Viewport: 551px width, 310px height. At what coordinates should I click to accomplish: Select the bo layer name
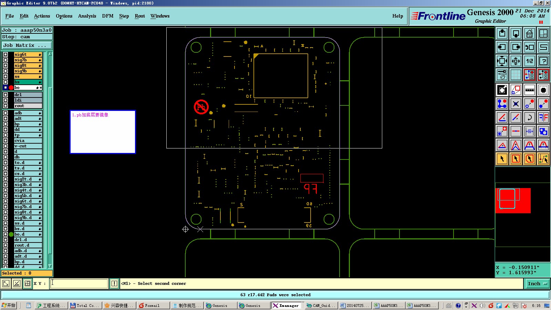[x=28, y=87]
